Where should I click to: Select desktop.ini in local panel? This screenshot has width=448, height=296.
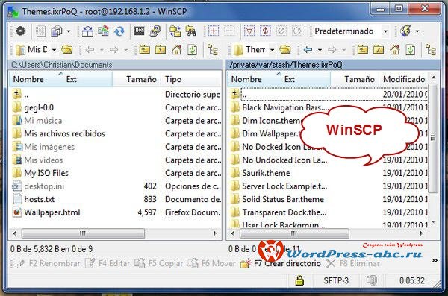pyautogui.click(x=44, y=186)
